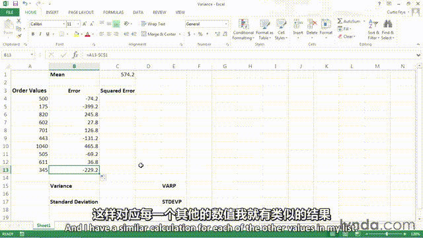Switch to the FORMULAS ribbon tab
The width and height of the screenshot is (423, 238).
tap(113, 13)
